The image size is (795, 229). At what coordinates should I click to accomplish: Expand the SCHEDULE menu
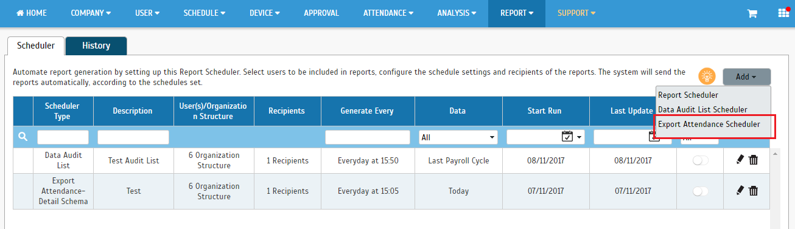tap(205, 13)
